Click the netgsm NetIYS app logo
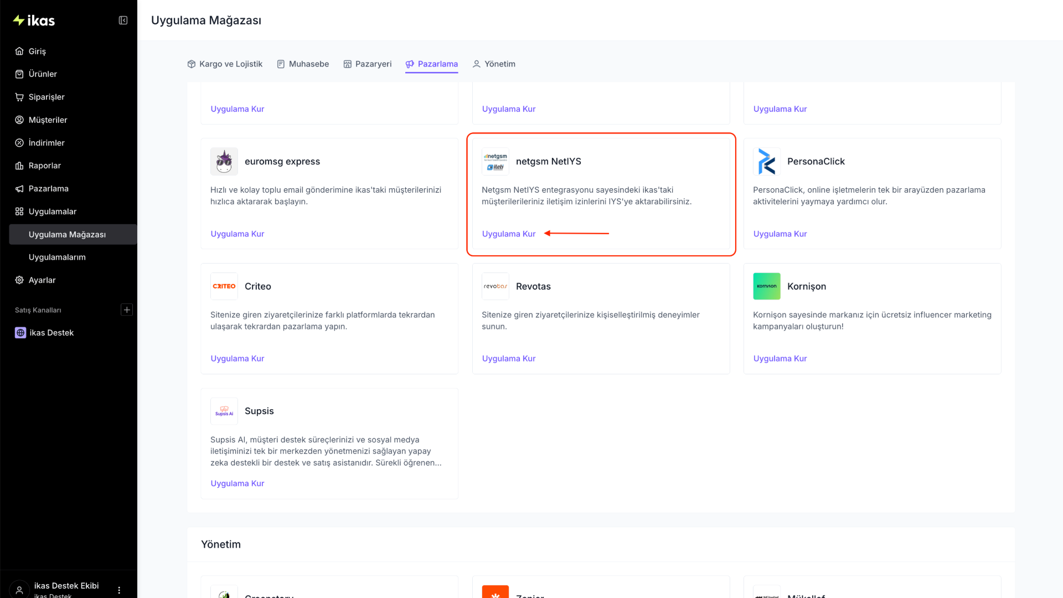The width and height of the screenshot is (1063, 598). pos(496,162)
